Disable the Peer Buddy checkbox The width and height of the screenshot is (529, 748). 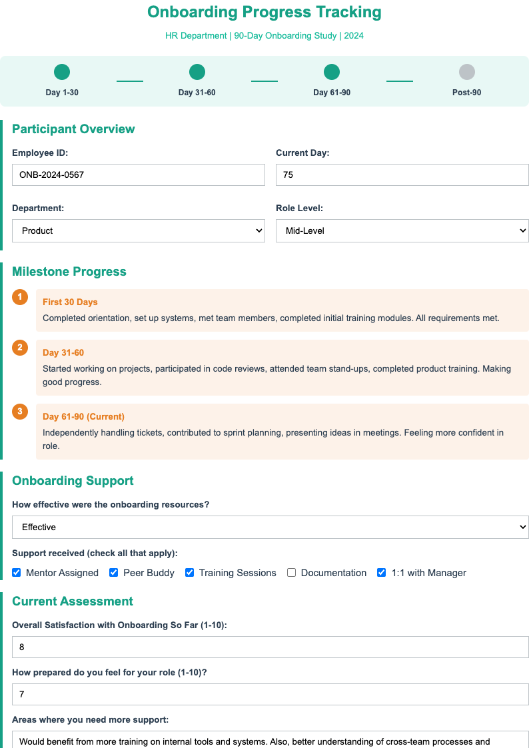click(113, 572)
